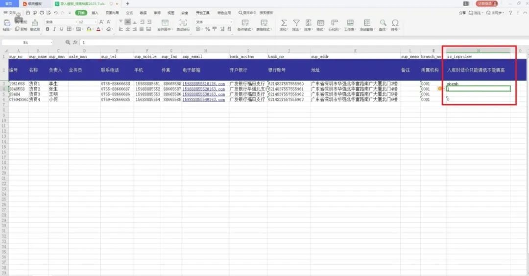The height and width of the screenshot is (276, 529).
Task: Open the Filter (筛选) funnel tool
Action: (x=296, y=23)
